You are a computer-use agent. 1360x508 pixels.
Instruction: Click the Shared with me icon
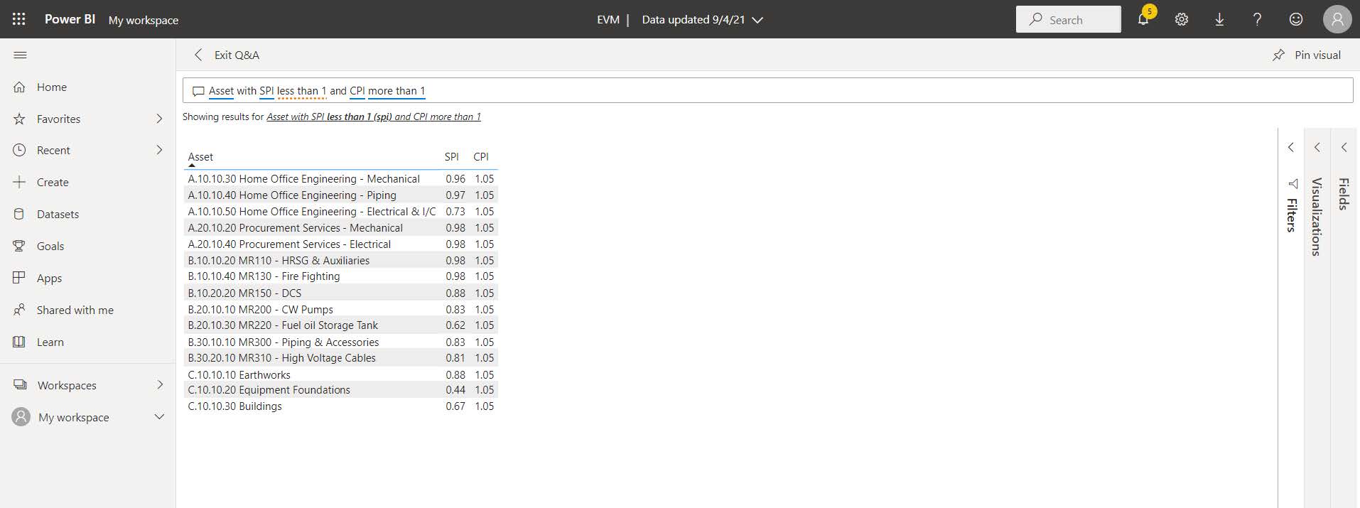19,310
